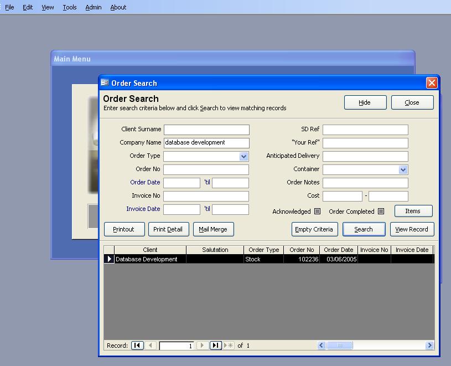Click the Empty Criteria button
Image resolution: width=451 pixels, height=366 pixels.
click(314, 229)
